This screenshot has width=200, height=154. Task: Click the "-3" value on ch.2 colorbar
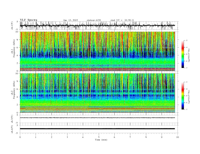pyautogui.click(x=186, y=82)
